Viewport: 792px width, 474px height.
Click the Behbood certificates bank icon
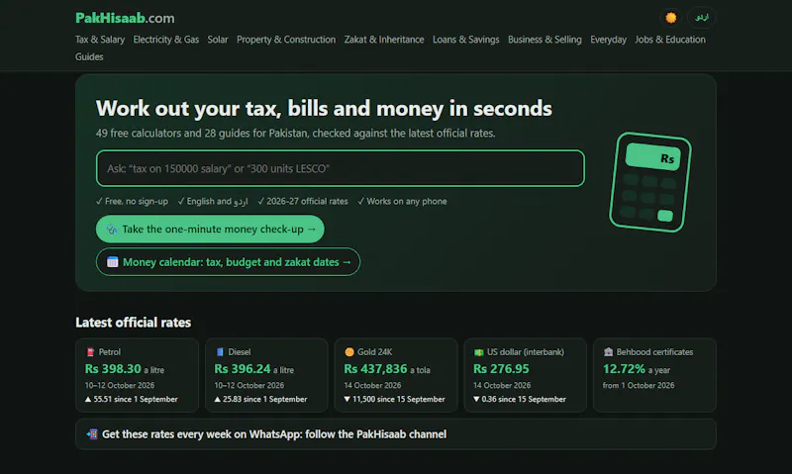[608, 352]
